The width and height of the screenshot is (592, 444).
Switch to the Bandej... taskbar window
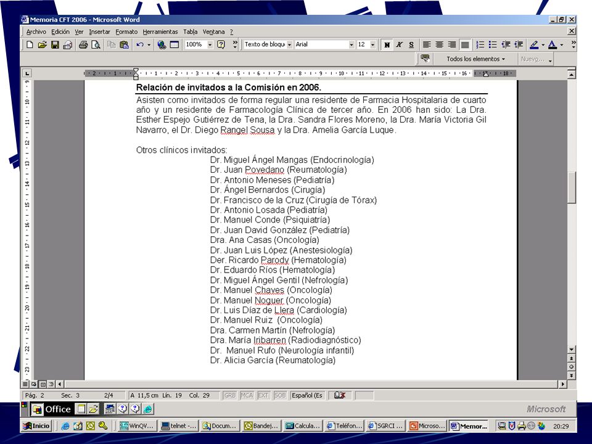(x=261, y=426)
